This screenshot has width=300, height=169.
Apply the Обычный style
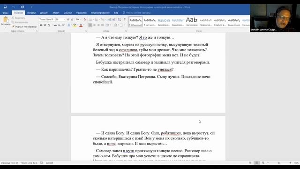[135, 22]
